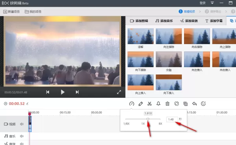Open 我的项目 my projects

coord(33,11)
